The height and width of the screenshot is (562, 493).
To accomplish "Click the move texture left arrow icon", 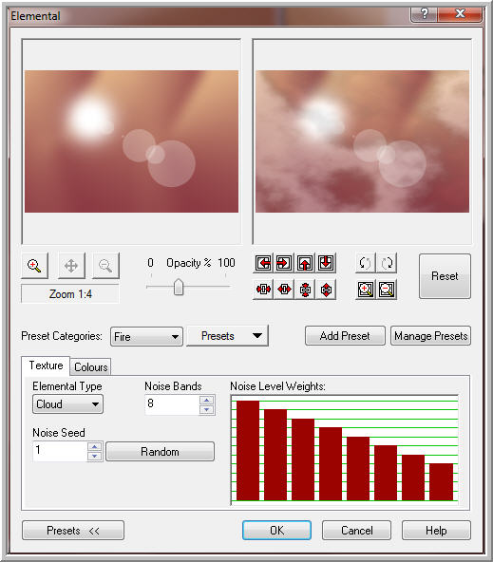I will (x=263, y=264).
